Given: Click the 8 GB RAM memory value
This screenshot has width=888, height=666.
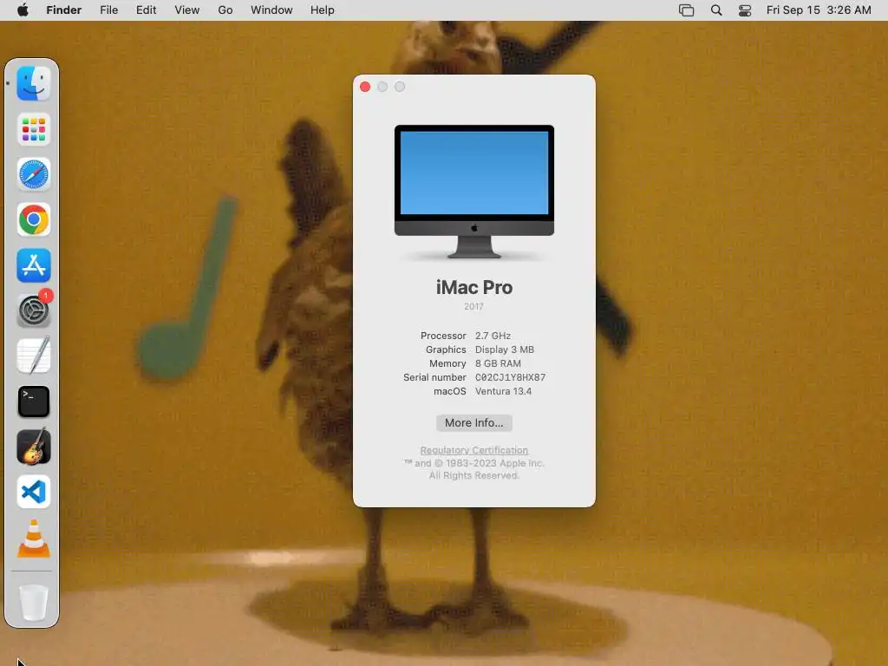Looking at the screenshot, I should [498, 363].
